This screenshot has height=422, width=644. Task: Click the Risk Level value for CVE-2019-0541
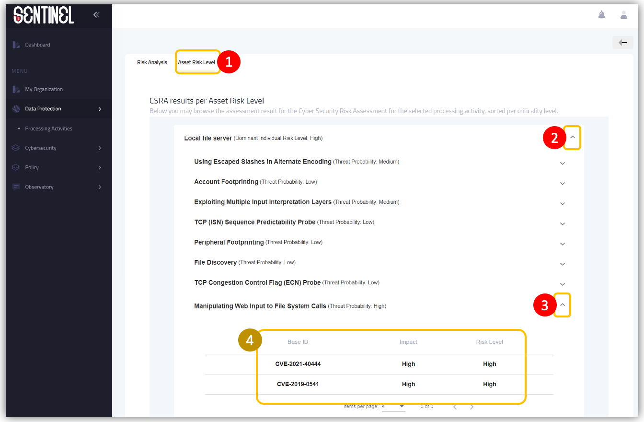pyautogui.click(x=490, y=384)
